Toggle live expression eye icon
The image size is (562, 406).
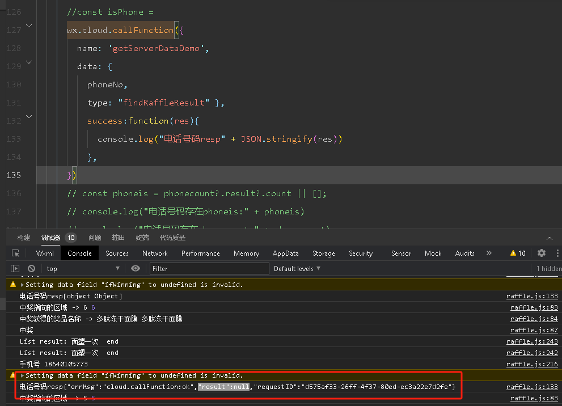pyautogui.click(x=136, y=268)
